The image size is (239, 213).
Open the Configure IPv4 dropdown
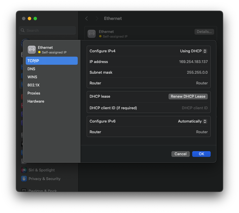pos(193,51)
